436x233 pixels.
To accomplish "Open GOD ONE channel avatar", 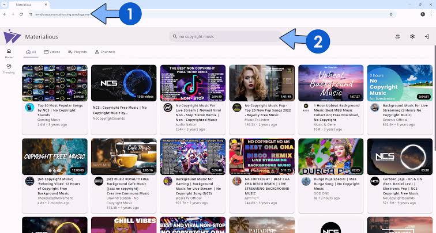I will click(x=306, y=181).
